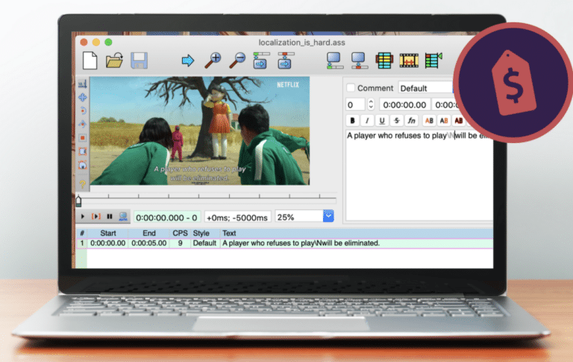The width and height of the screenshot is (573, 362).
Task: Toggle bold formatting B button
Action: [x=353, y=121]
